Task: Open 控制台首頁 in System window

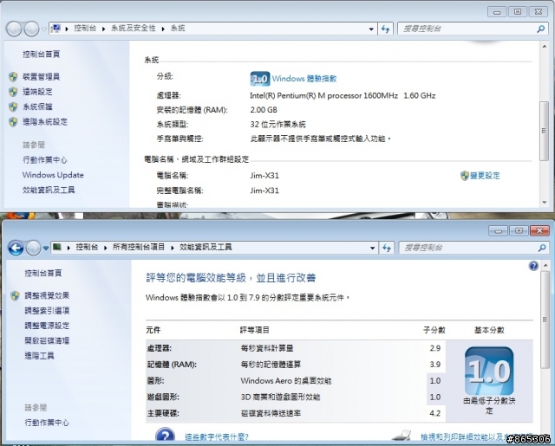Action: pos(41,54)
